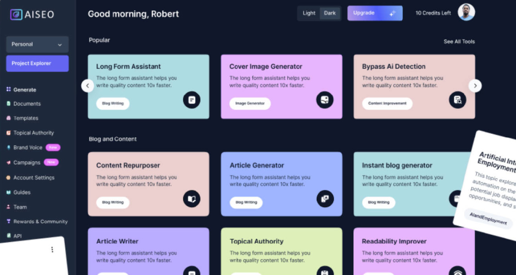Switch to Dark theme
Image resolution: width=516 pixels, height=275 pixels.
pos(330,13)
